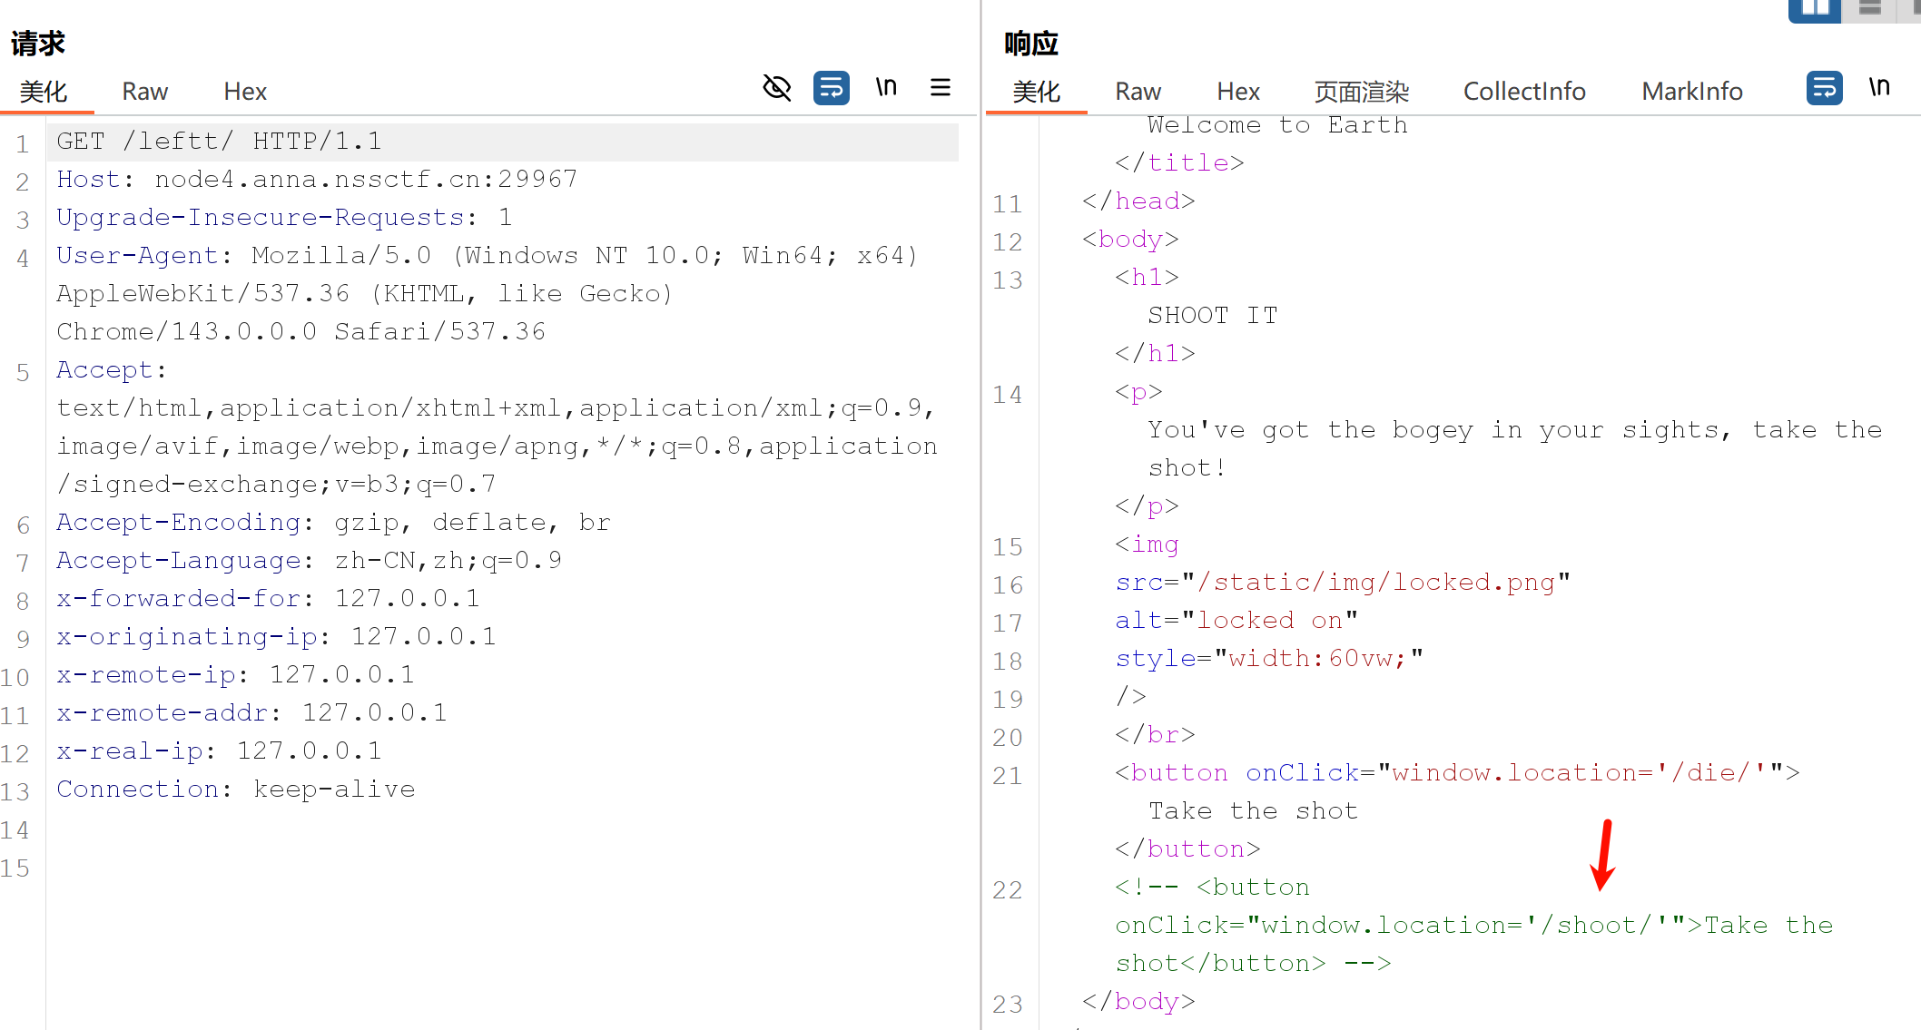Toggle word wrap icon in response panel

(1824, 88)
